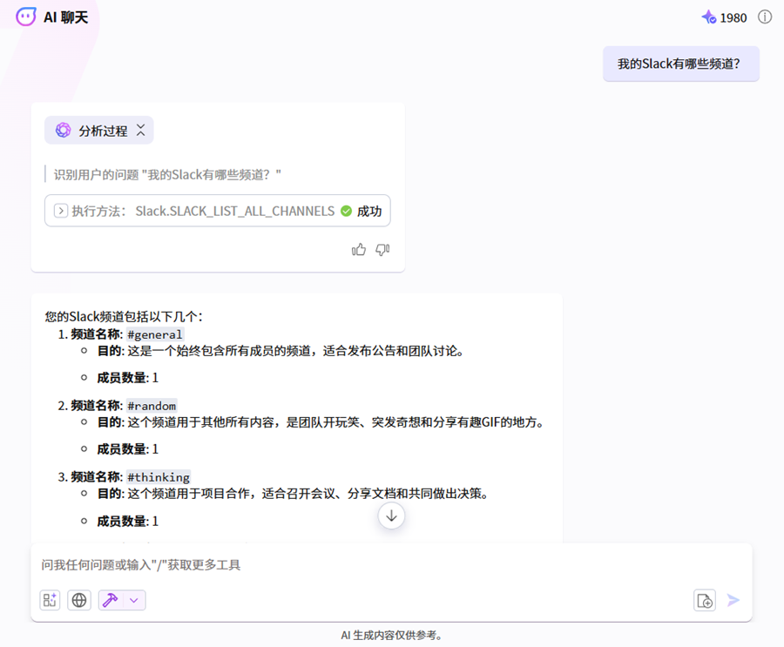Expand the SLACK_LIST_ALL_CHANNELS method details
This screenshot has width=784, height=647.
click(61, 211)
